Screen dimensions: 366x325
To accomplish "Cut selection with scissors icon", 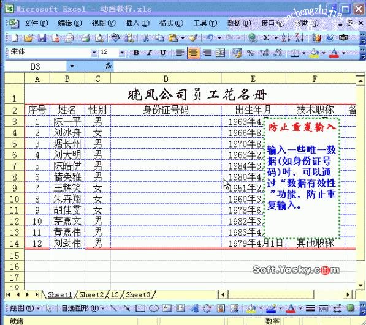I will click(146, 38).
